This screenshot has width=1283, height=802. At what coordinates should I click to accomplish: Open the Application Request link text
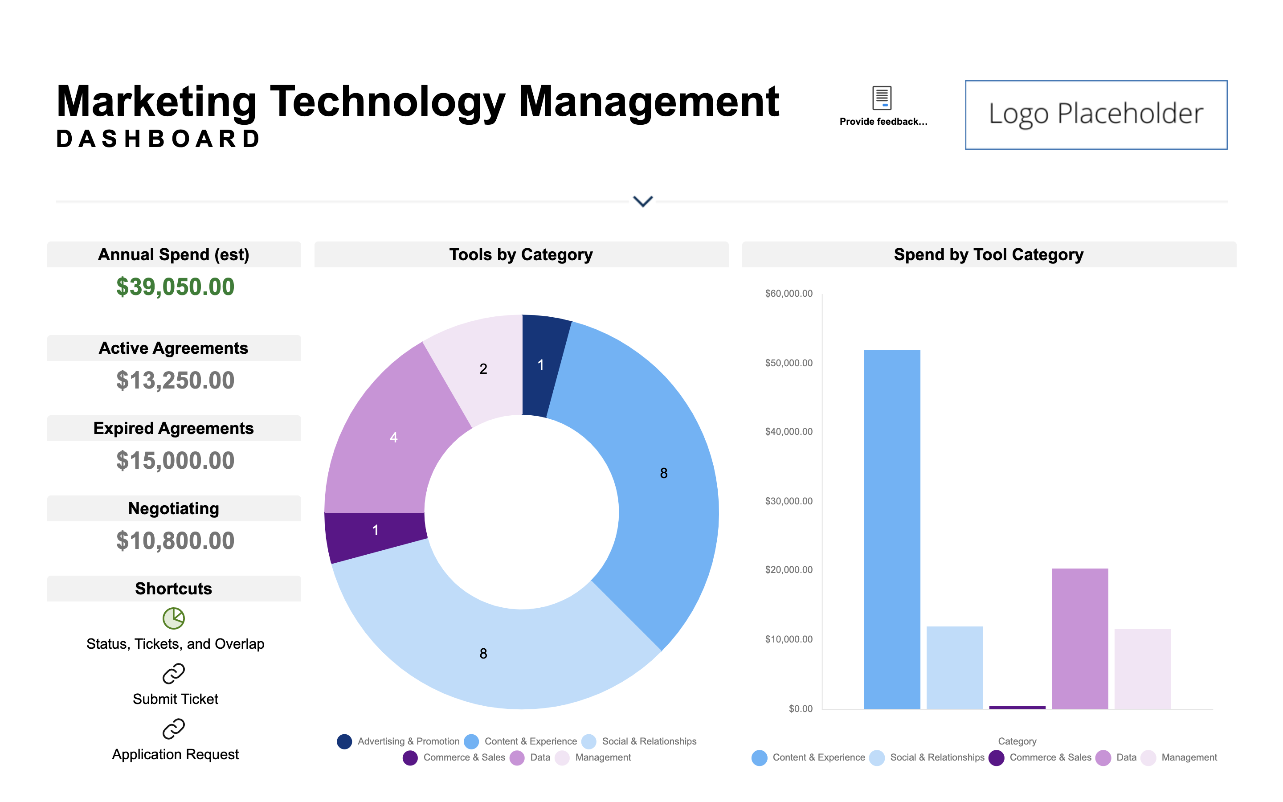coord(175,754)
